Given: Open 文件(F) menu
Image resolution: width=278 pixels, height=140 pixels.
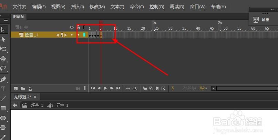Looking at the screenshot, I should 20,7.
